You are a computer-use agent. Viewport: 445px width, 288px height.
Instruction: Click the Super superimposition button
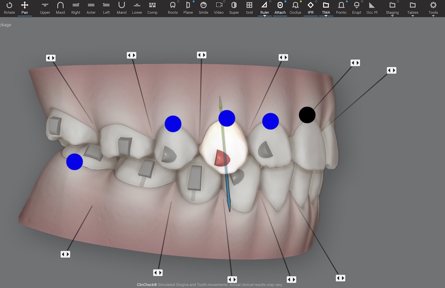click(234, 8)
